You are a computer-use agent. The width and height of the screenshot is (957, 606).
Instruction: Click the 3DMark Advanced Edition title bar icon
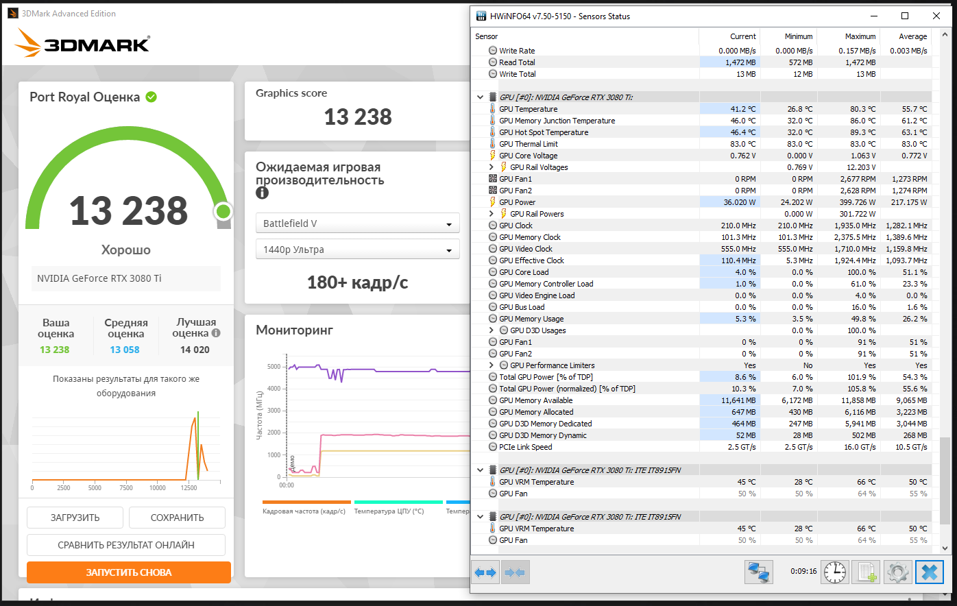point(13,14)
